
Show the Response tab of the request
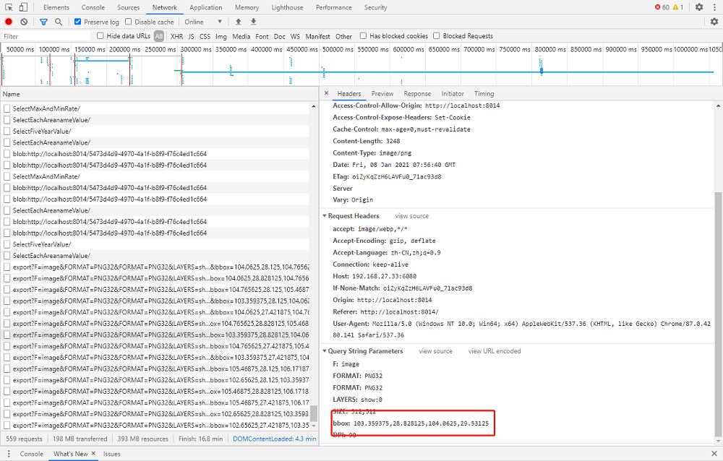(417, 94)
